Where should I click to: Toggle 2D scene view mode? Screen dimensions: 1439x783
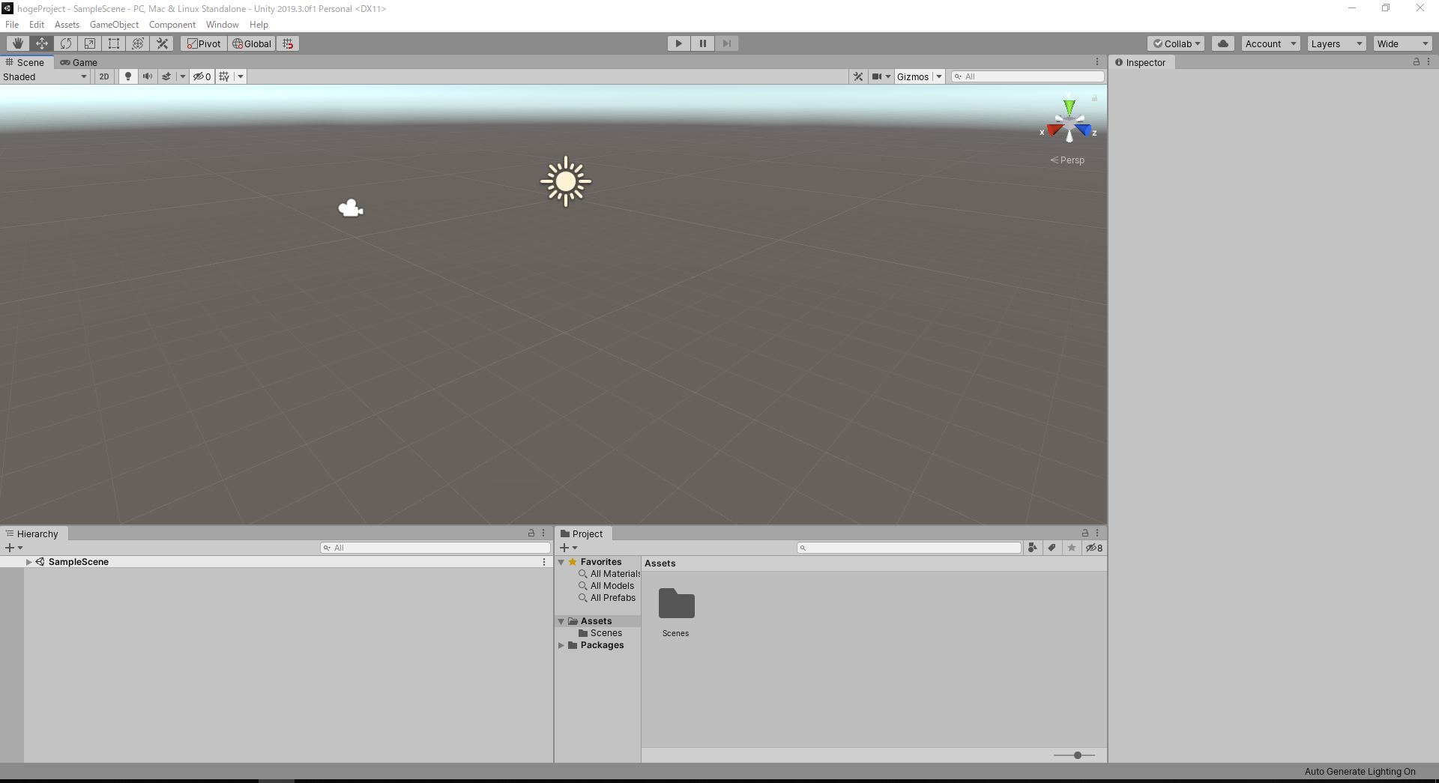pos(104,76)
